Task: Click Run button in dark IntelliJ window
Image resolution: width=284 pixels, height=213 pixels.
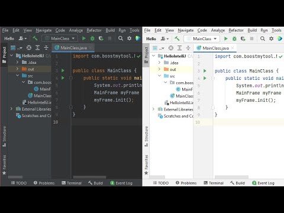Action: point(84,38)
